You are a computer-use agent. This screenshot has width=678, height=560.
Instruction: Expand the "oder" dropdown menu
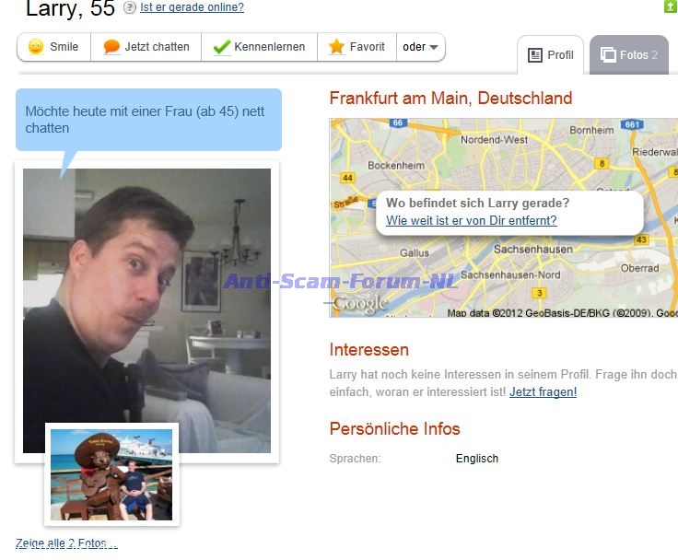coord(421,47)
